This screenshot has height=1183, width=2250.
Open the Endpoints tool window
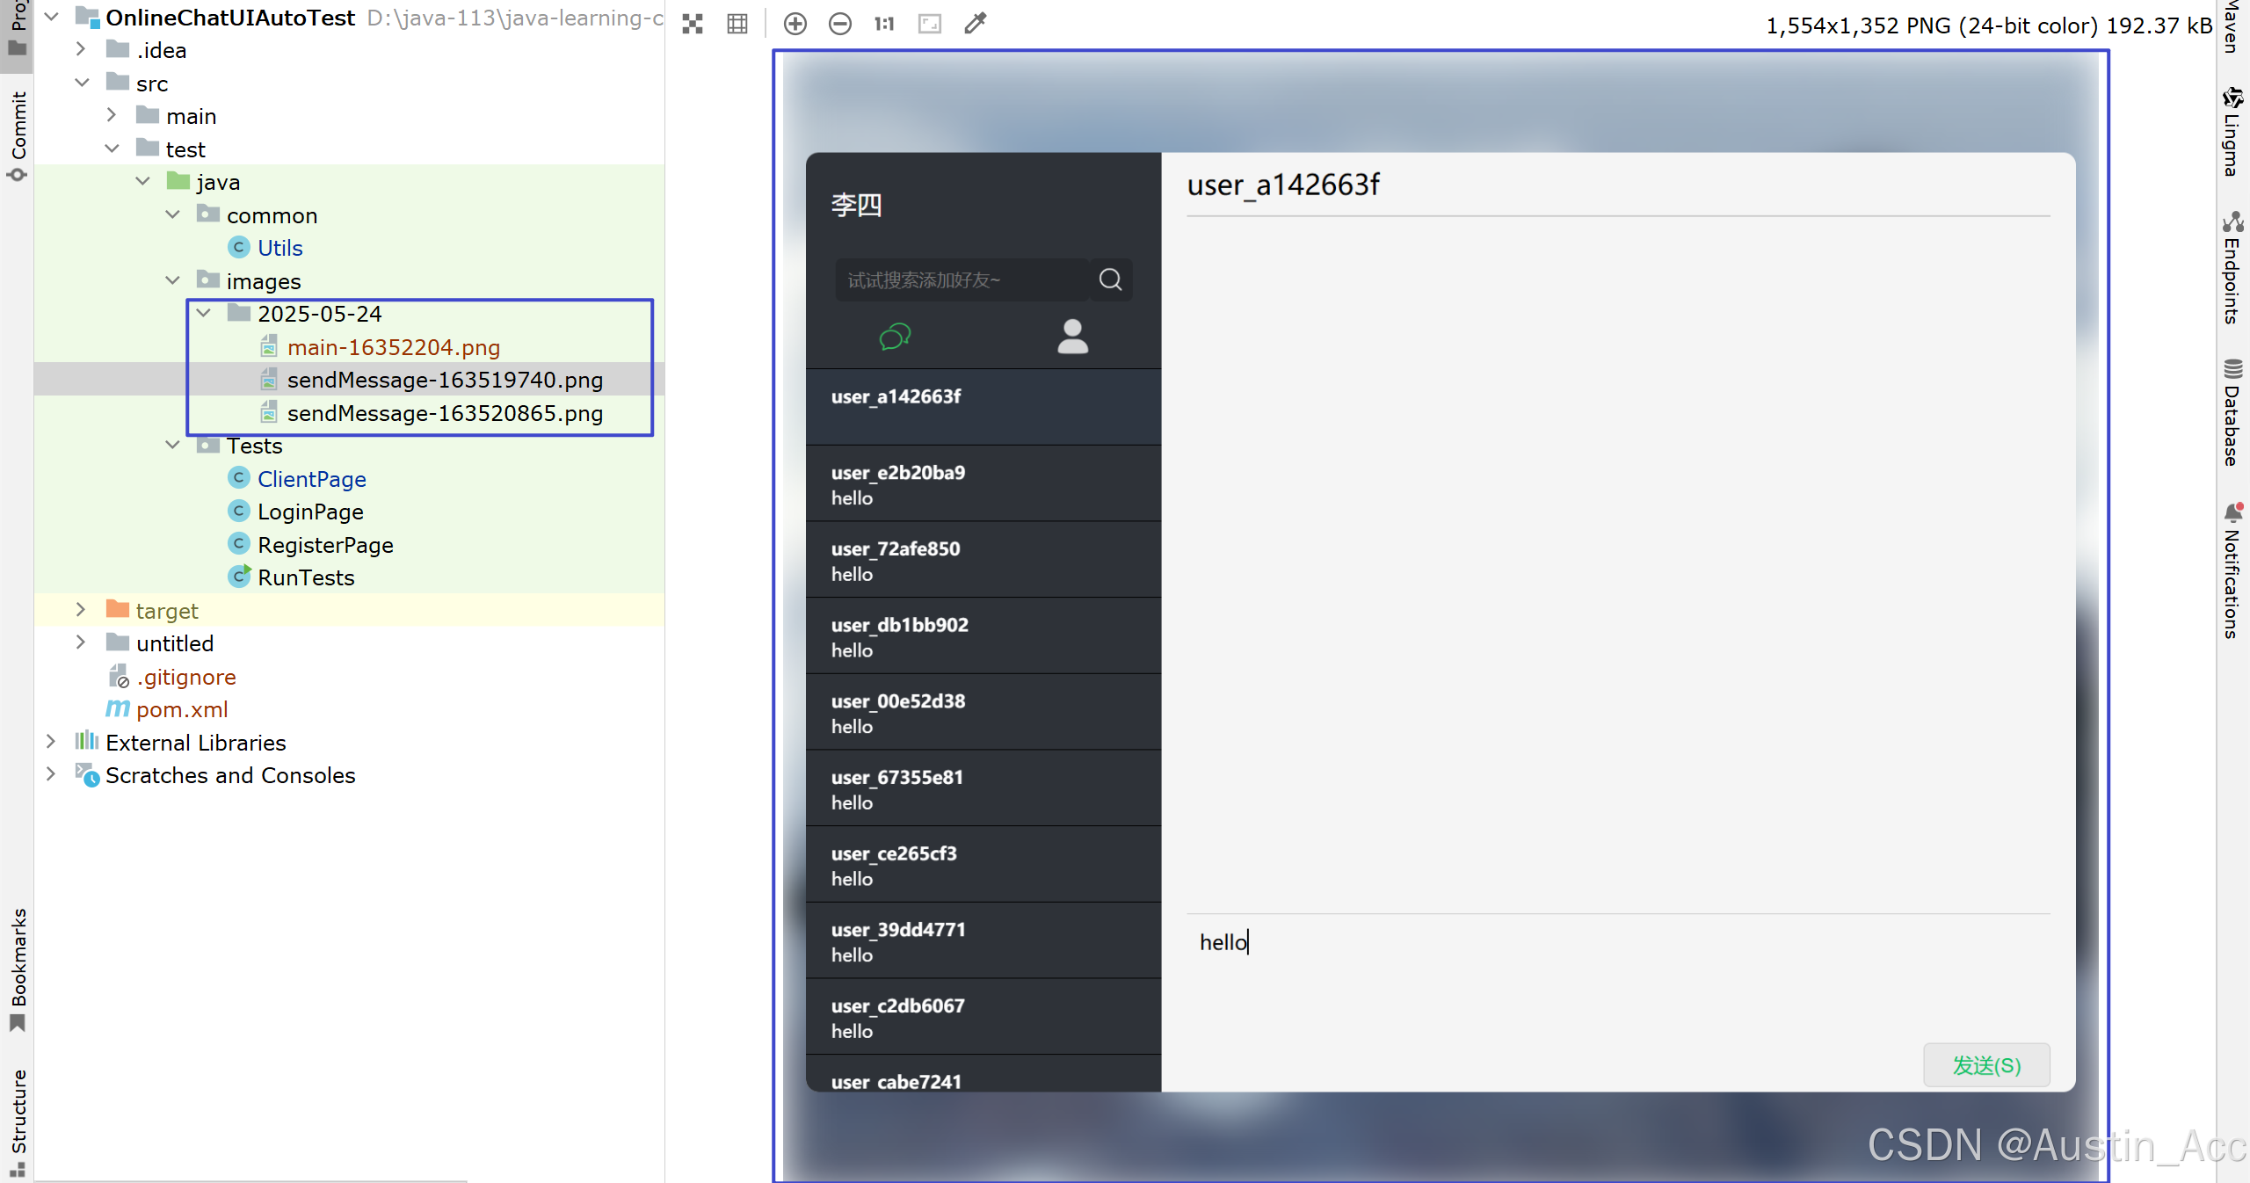2232,268
